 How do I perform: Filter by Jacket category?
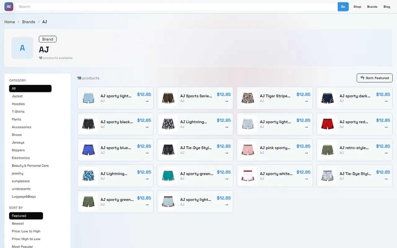[17, 96]
